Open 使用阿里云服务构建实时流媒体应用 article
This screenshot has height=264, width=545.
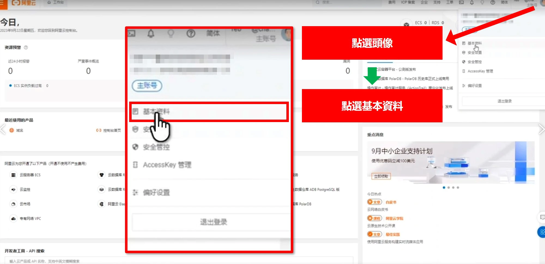[x=395, y=242]
